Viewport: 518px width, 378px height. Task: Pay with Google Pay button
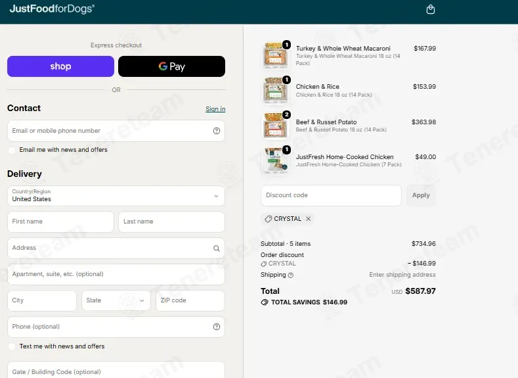click(x=171, y=66)
